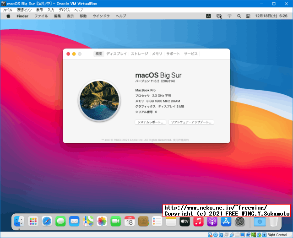Open Maps app in the Dock
293x238 pixels.
tap(88, 222)
